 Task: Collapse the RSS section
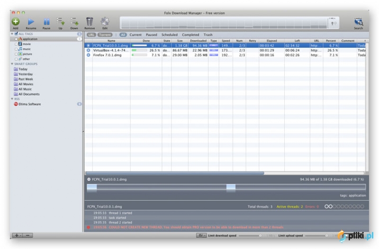click(12, 99)
